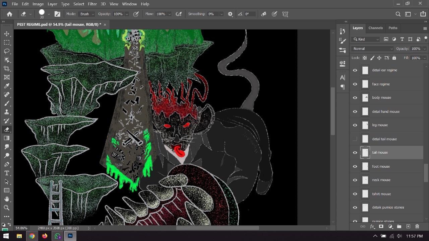Hide the detail ear regime layer
The image size is (429, 241).
355,70
